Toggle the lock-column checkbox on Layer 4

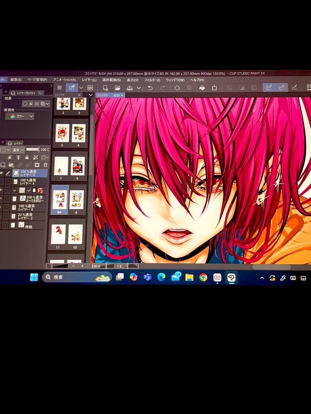click(8, 182)
